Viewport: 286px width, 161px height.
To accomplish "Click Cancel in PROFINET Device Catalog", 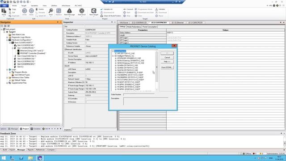I will point(167,58).
